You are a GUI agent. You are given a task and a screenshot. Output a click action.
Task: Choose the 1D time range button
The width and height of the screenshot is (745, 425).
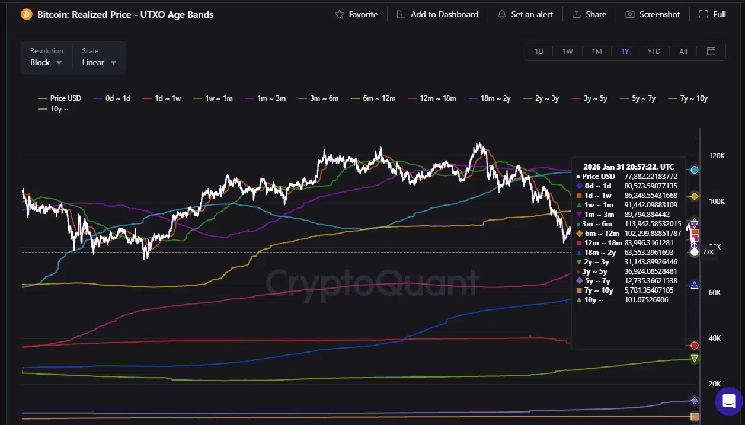tap(539, 52)
